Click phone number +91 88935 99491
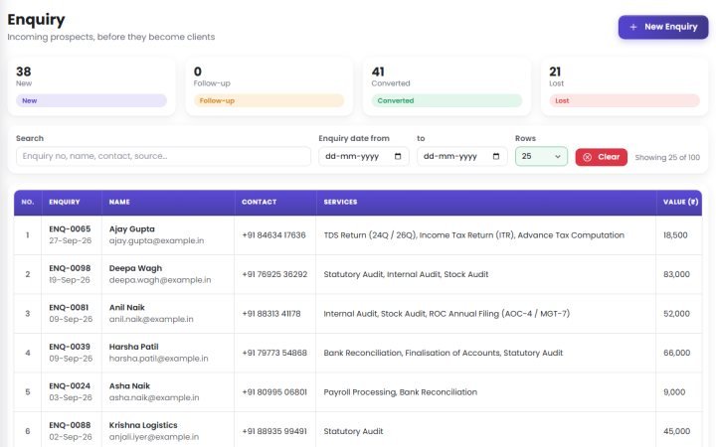Image resolution: width=716 pixels, height=447 pixels. (x=274, y=431)
